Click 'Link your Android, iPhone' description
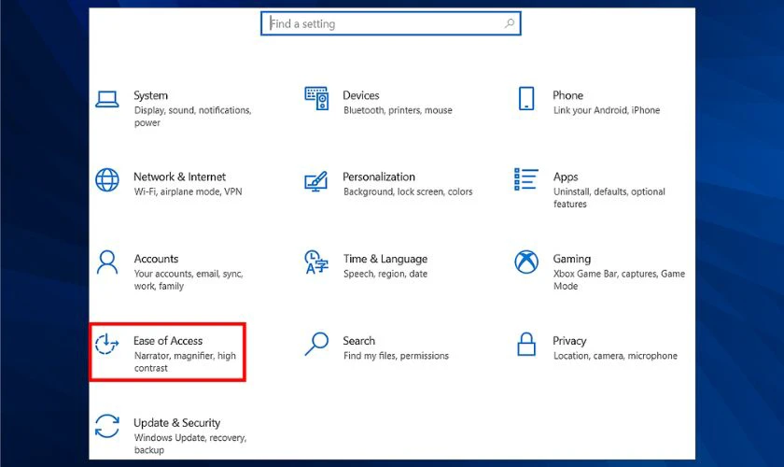 click(607, 110)
